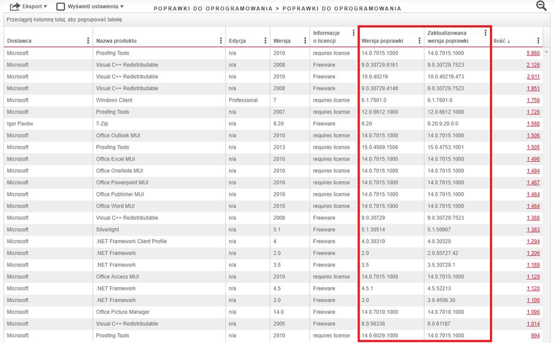Expand Wyświetl ustawienia dropdown arrow
Image resolution: width=555 pixels, height=343 pixels.
pyautogui.click(x=122, y=6)
